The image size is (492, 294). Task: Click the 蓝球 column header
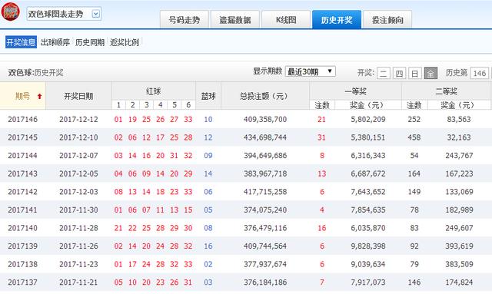click(x=208, y=96)
